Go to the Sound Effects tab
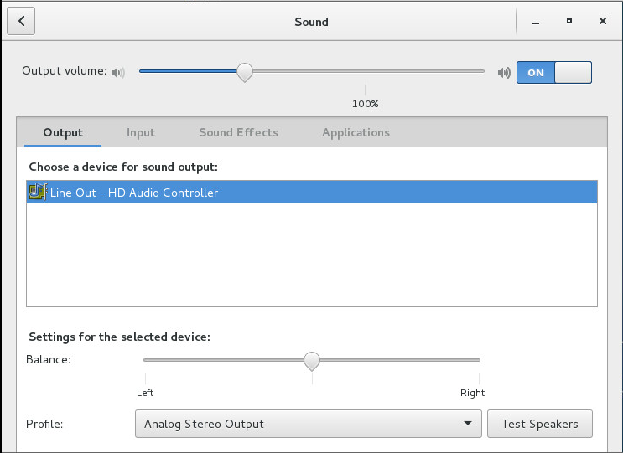The width and height of the screenshot is (623, 453). [x=238, y=132]
